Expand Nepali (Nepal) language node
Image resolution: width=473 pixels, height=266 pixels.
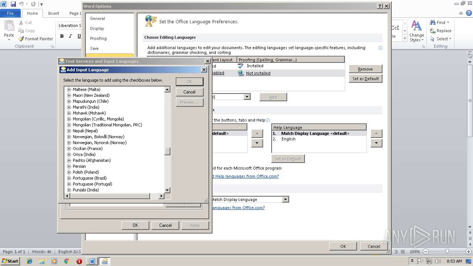click(69, 131)
